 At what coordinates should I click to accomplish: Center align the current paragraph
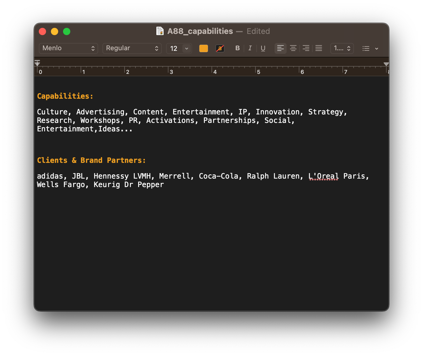[x=293, y=48]
